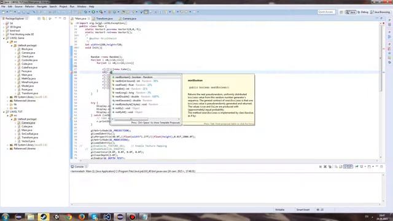
Task: Choose nextBoolean() in the autocomplete list
Action: pos(146,77)
